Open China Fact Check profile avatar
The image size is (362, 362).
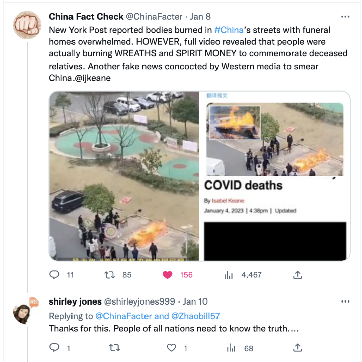(x=26, y=24)
